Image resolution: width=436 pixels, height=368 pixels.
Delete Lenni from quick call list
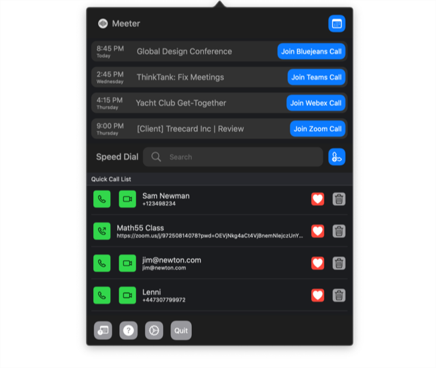339,295
